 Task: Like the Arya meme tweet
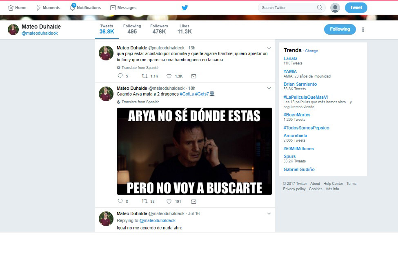(169, 202)
